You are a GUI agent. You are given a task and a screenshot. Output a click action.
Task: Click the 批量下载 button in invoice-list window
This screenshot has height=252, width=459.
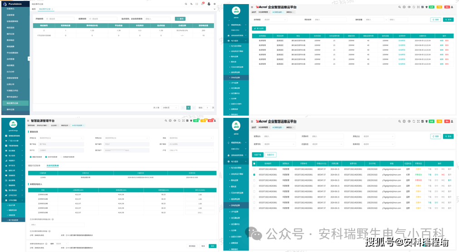click(257, 155)
